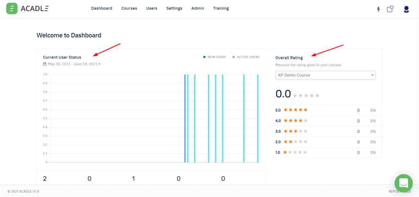Open the user profile avatar icon
The height and width of the screenshot is (197, 419).
pyautogui.click(x=406, y=9)
